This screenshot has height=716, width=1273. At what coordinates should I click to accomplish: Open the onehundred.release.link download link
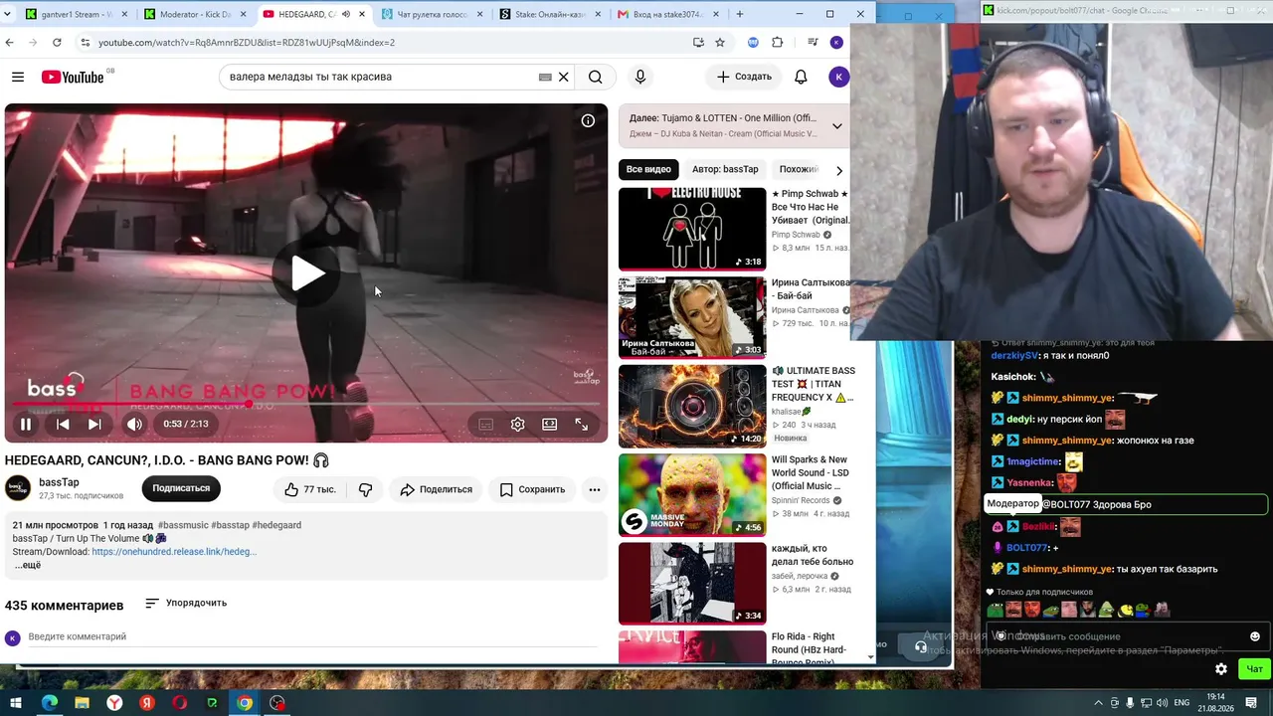(174, 552)
